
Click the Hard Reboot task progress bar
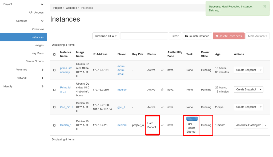[192, 119]
